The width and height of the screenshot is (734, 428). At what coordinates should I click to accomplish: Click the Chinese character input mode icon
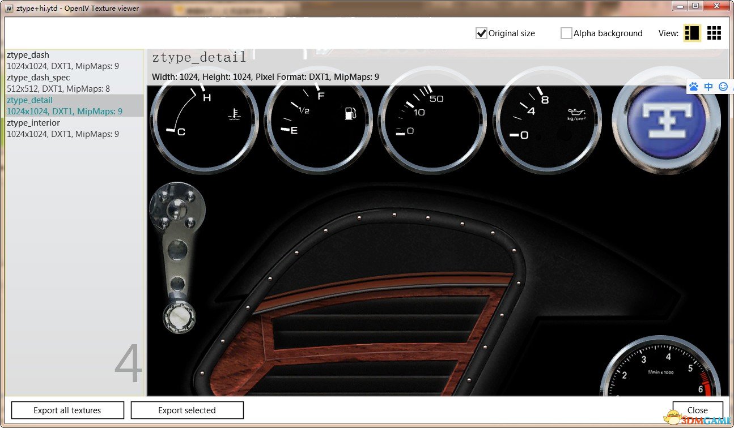(708, 87)
